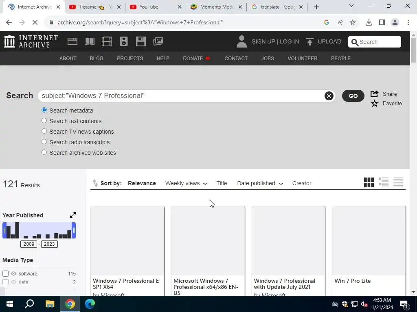Click the right handle of year slider
417x312 pixels.
pos(74,230)
